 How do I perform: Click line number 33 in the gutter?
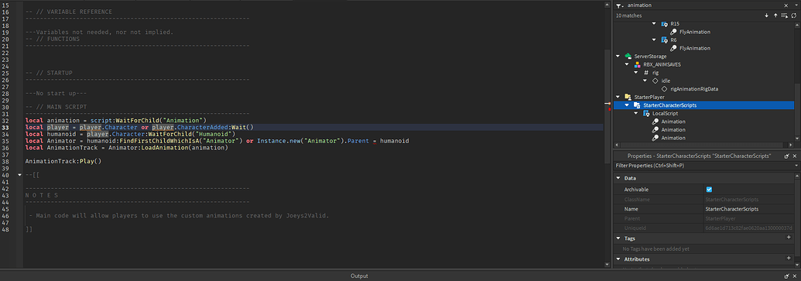5,127
